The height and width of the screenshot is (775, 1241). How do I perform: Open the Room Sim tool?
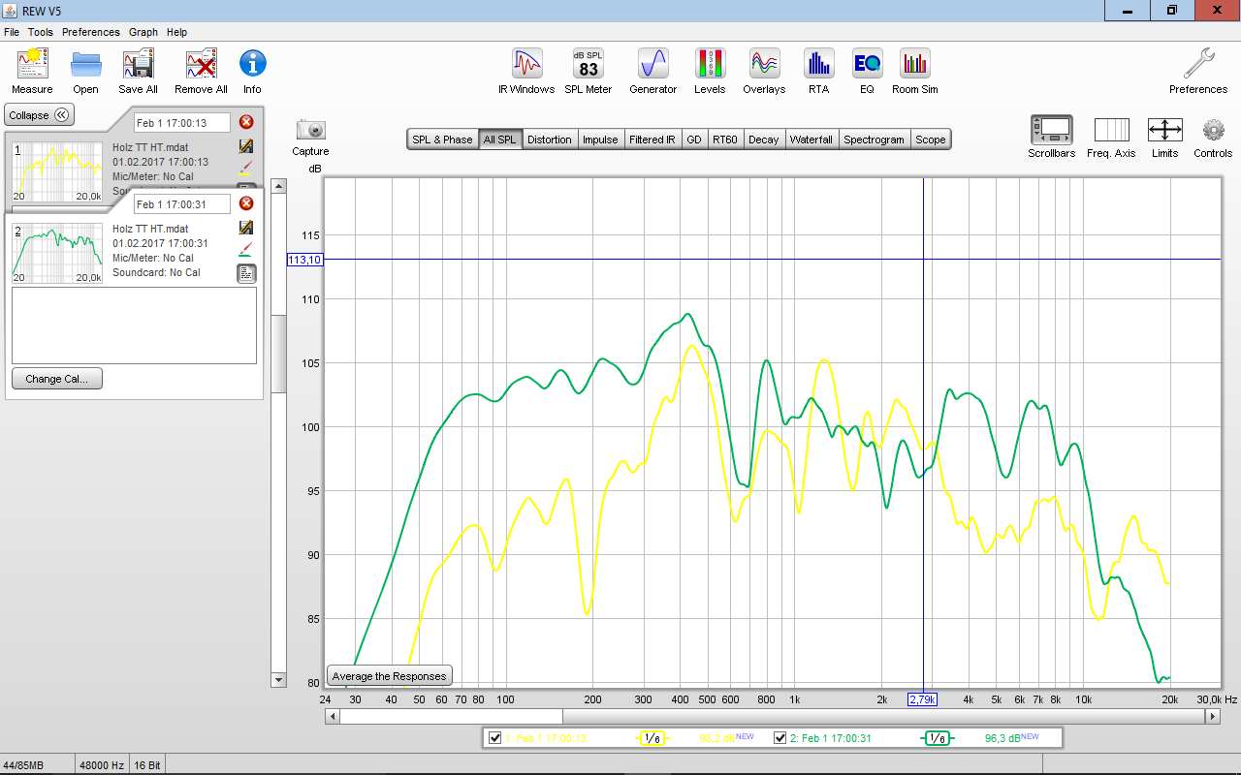(x=914, y=66)
